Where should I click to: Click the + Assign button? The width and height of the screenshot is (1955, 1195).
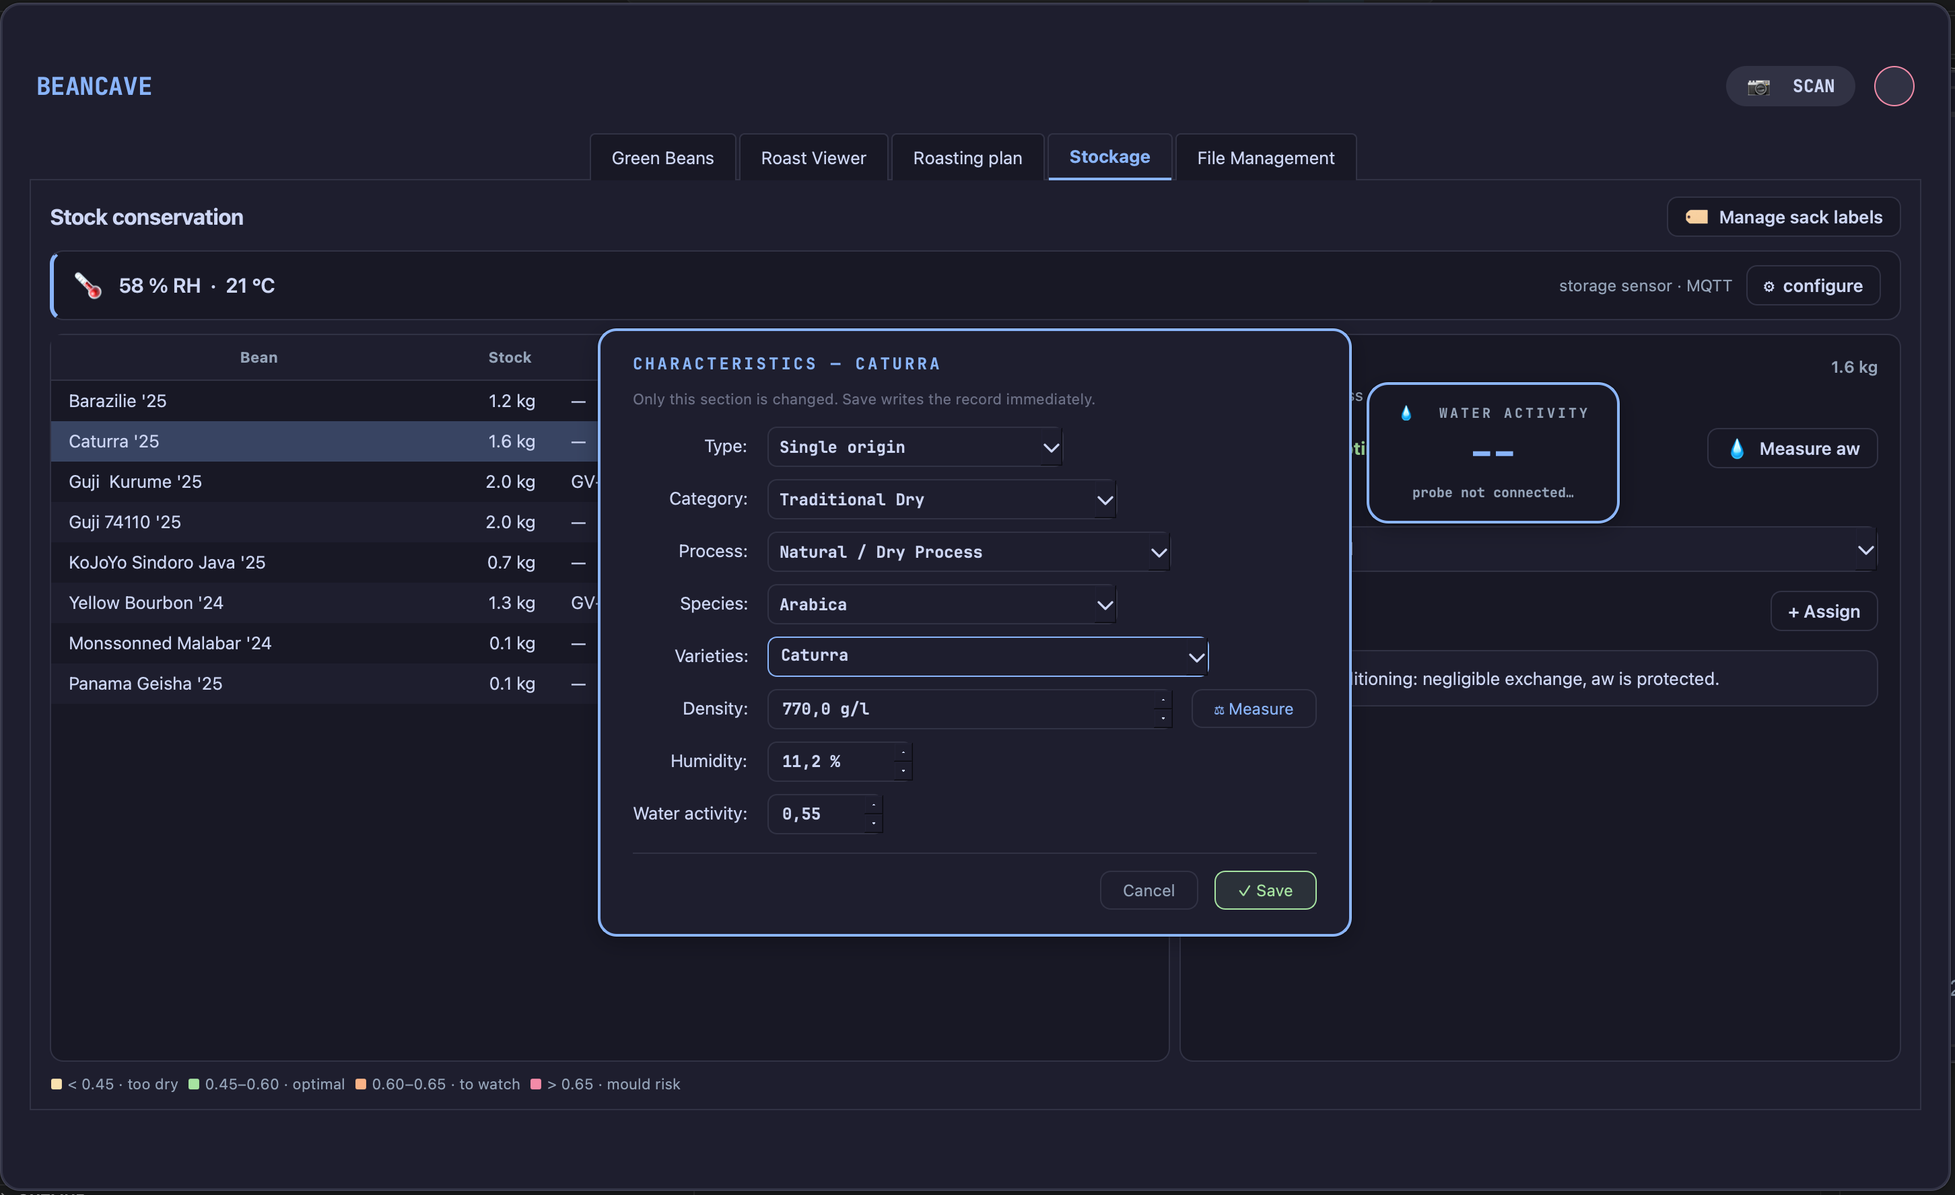coord(1823,612)
